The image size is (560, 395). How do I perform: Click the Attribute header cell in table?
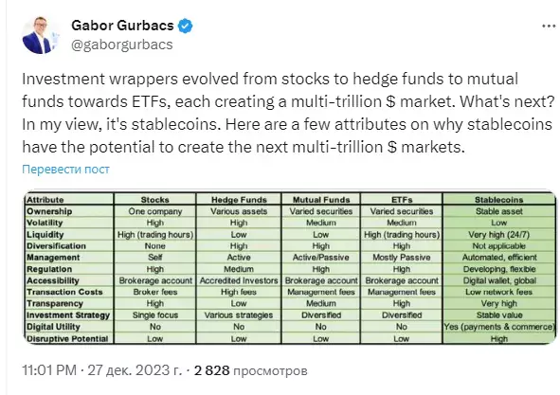(45, 200)
